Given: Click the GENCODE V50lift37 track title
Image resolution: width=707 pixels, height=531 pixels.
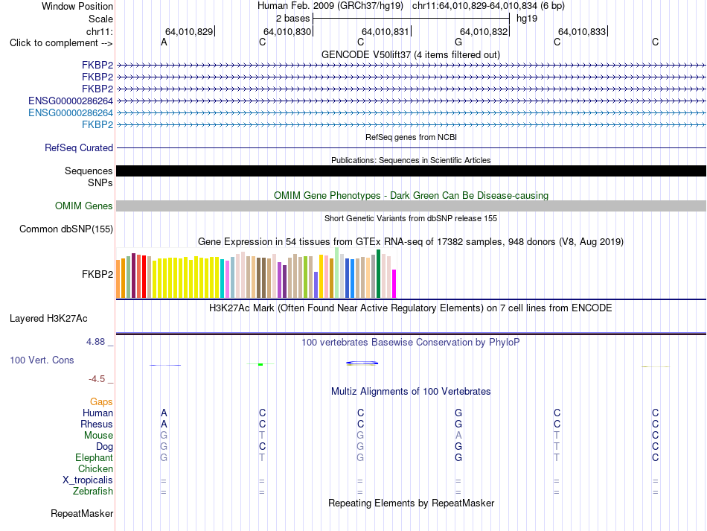Looking at the screenshot, I should click(x=410, y=55).
